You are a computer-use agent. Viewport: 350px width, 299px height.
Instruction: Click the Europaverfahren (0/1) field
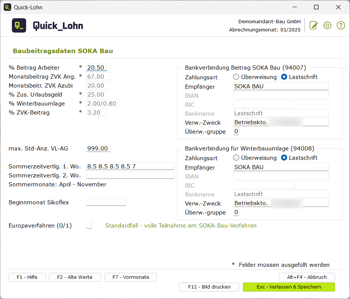(x=89, y=225)
